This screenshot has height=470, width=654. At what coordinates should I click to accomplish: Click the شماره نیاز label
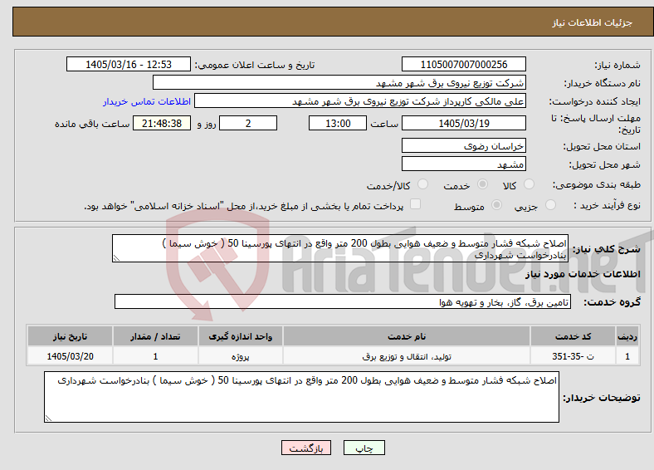[617, 65]
